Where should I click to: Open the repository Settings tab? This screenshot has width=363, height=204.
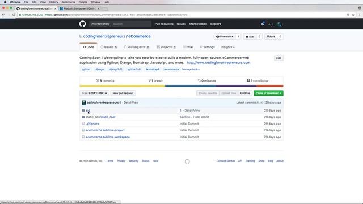pyautogui.click(x=207, y=47)
